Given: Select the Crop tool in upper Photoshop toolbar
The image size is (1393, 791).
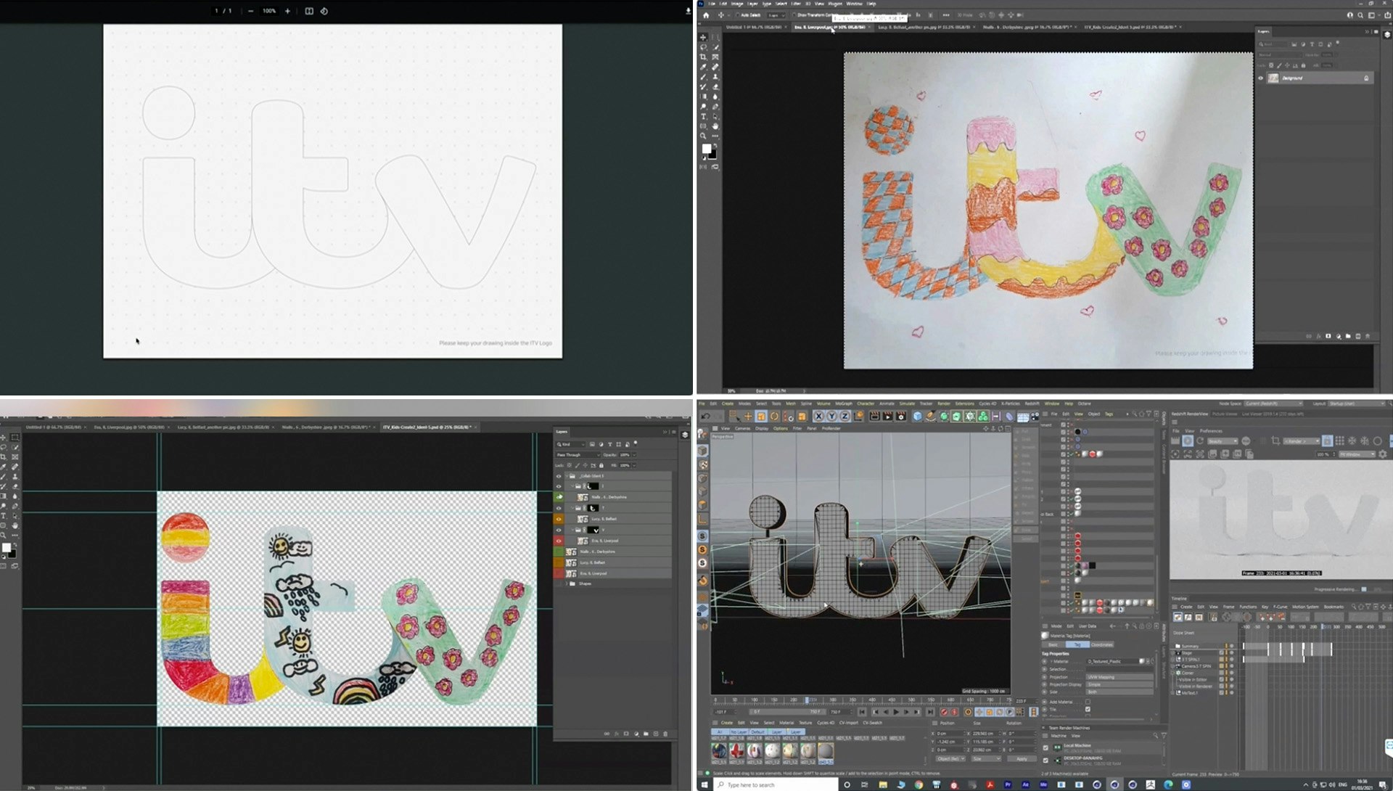Looking at the screenshot, I should pyautogui.click(x=703, y=57).
